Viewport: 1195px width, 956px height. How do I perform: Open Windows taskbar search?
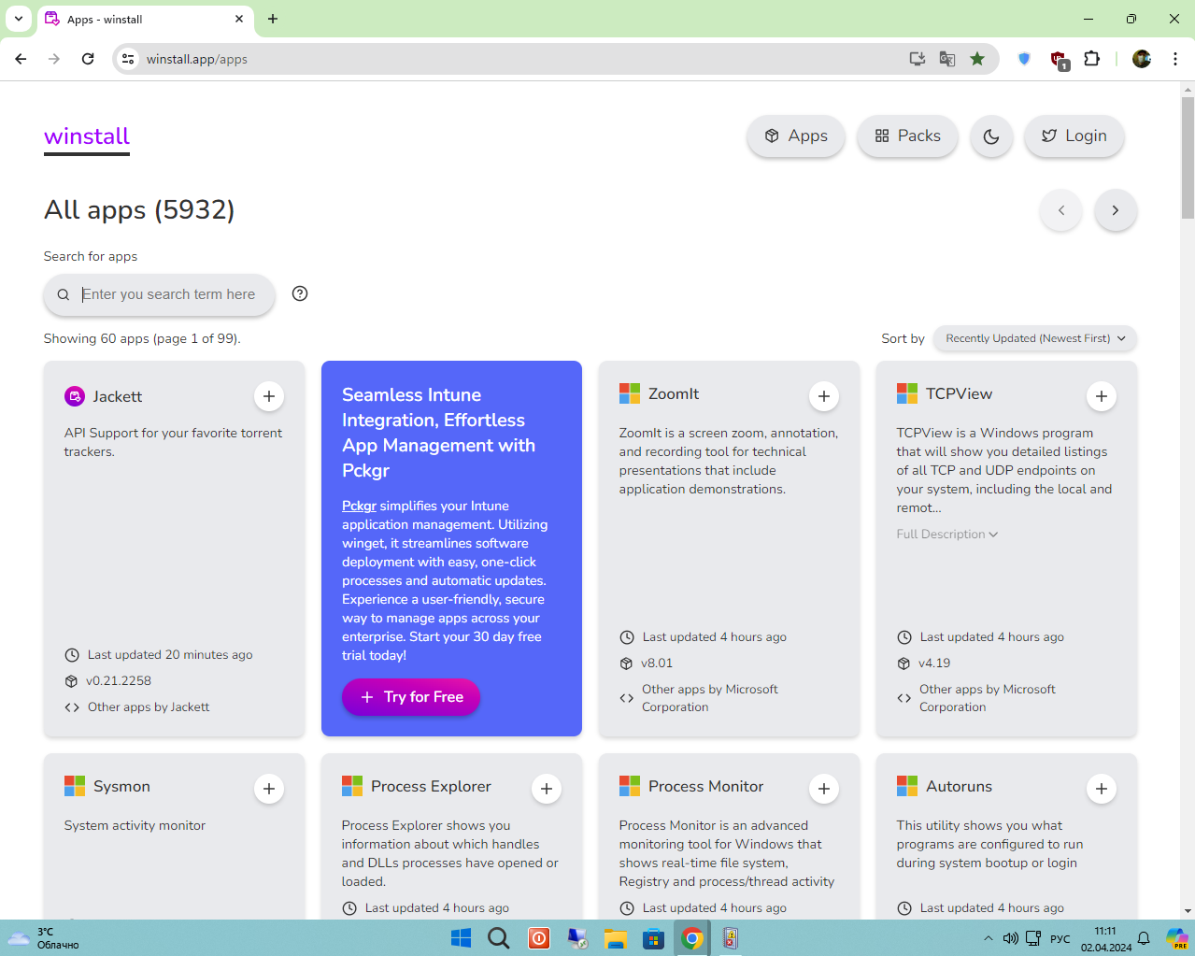click(x=499, y=938)
